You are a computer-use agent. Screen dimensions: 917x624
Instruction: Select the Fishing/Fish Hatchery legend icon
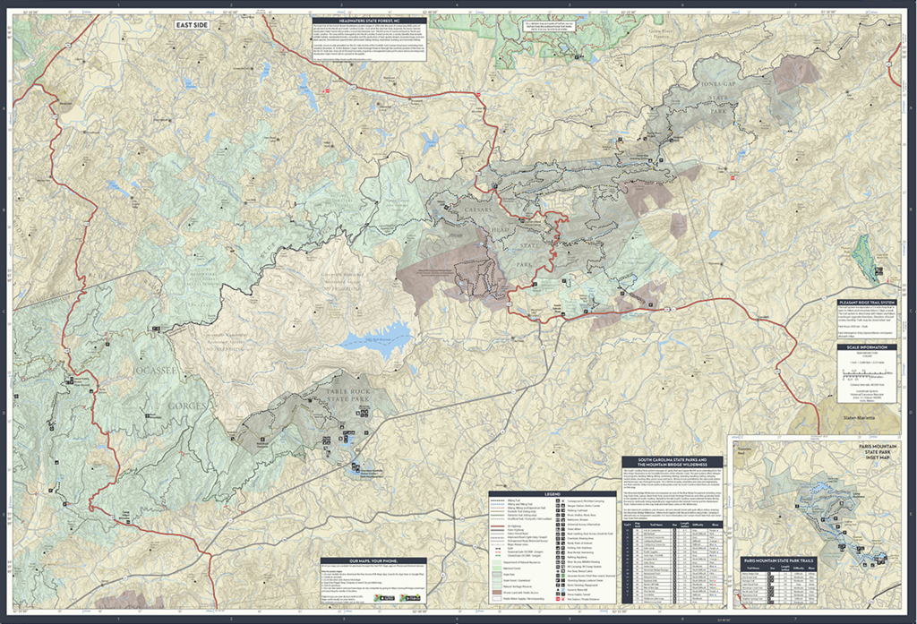point(557,547)
